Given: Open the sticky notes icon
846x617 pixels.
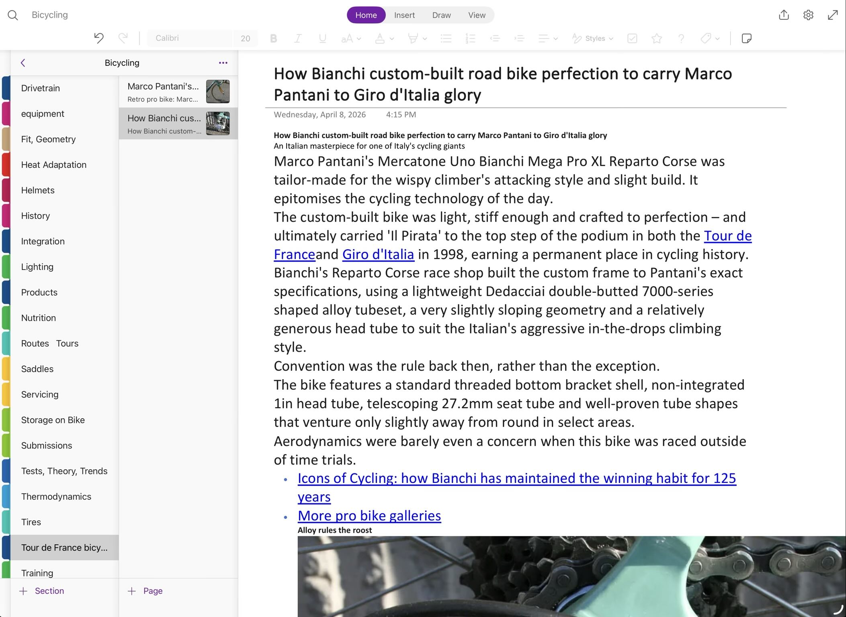Looking at the screenshot, I should [746, 38].
